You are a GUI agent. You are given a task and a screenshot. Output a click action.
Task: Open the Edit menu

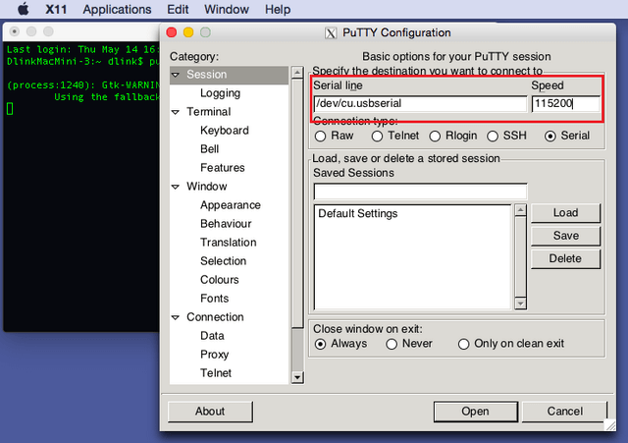[x=178, y=9]
